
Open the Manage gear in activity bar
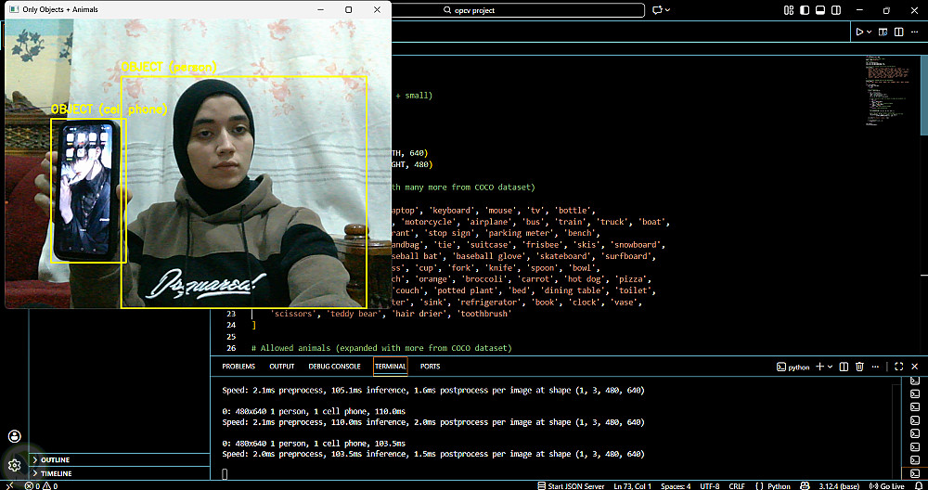[x=15, y=465]
